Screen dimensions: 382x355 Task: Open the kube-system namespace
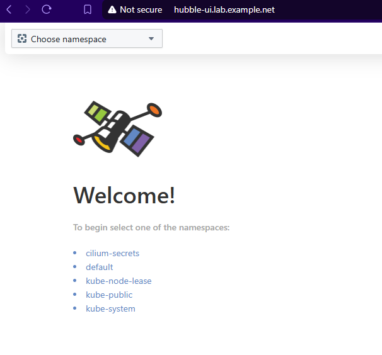point(110,308)
